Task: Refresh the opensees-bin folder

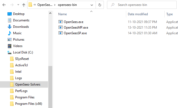Action: 100,5
